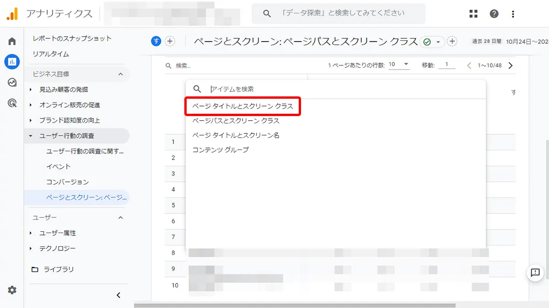Click the blue comparison badge next to the title
549x308 pixels.
click(156, 41)
